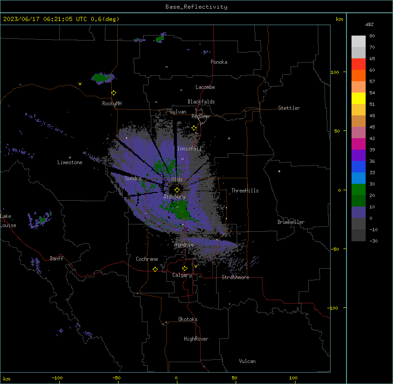Image resolution: width=393 pixels, height=384 pixels.
Task: Click the yellow marker south of RedDeer
Action: [x=194, y=128]
